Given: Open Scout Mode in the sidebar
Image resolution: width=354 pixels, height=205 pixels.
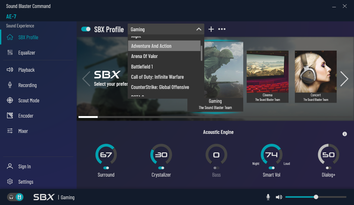Looking at the screenshot, I should 29,100.
